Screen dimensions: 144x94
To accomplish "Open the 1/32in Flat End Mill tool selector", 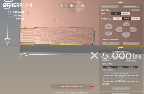I will pyautogui.click(x=121, y=73).
